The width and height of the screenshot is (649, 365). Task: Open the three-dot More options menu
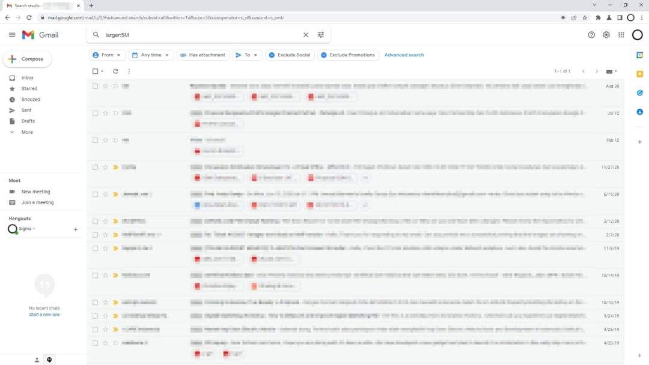(129, 71)
